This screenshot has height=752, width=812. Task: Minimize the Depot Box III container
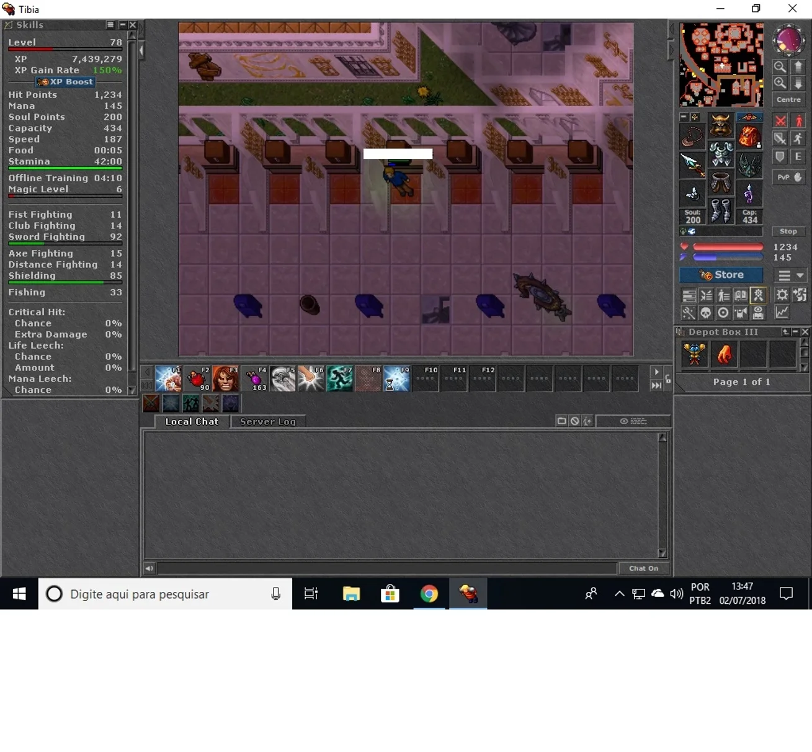click(795, 332)
